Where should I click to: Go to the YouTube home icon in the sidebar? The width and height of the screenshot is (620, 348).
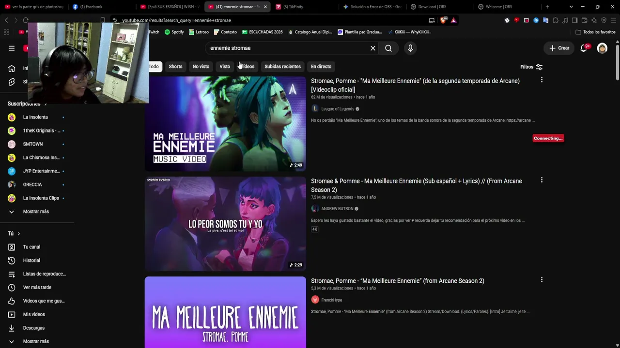[12, 68]
